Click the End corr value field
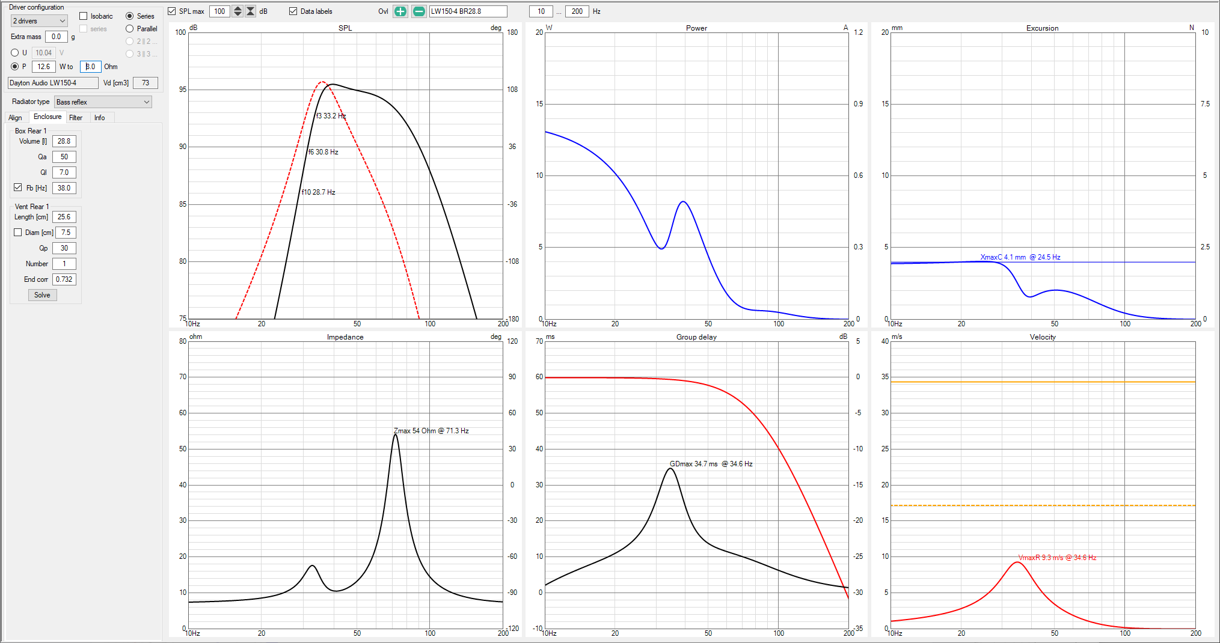 pos(64,279)
